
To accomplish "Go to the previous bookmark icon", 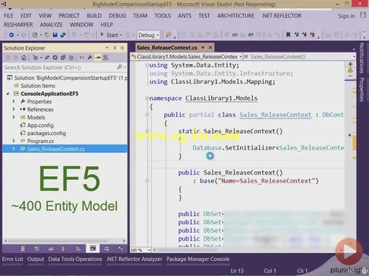I will pyautogui.click(x=296, y=35).
